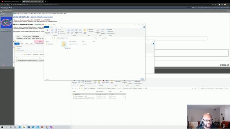Click Windows search icon on the taskbar

point(6,127)
